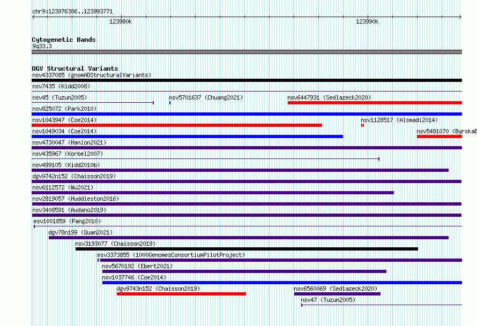
Task: Select the black nsv4337085 variant bar
Action: pyautogui.click(x=247, y=80)
